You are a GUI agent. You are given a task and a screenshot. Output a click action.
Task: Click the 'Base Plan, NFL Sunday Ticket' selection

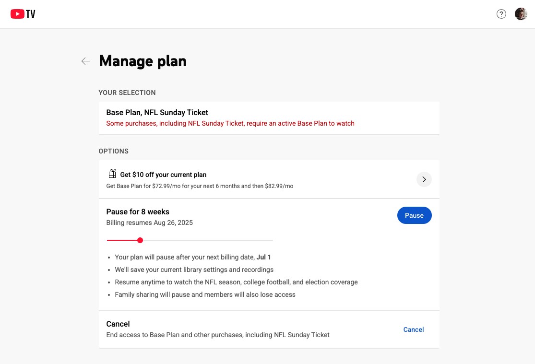157,112
